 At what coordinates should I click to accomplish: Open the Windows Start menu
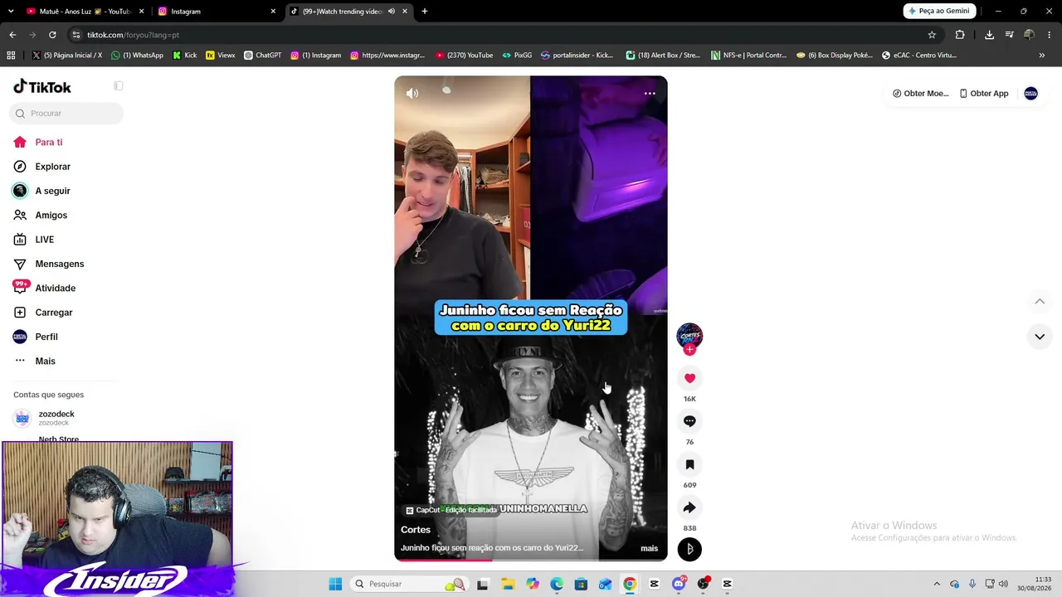point(335,584)
